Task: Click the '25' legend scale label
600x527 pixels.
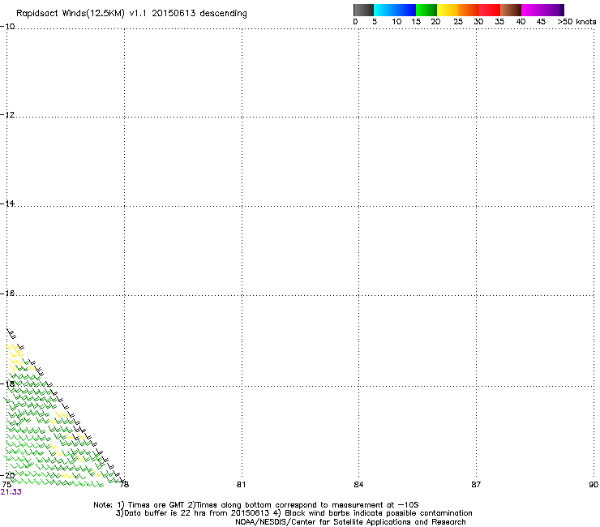Action: 458,22
